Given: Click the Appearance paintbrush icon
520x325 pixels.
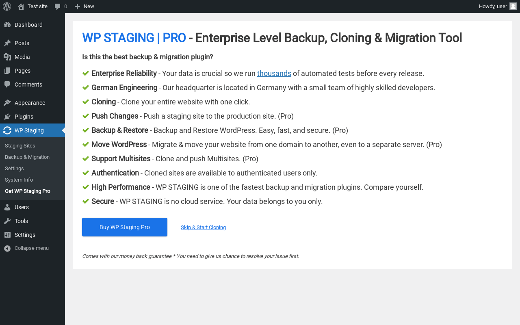Looking at the screenshot, I should [7, 103].
